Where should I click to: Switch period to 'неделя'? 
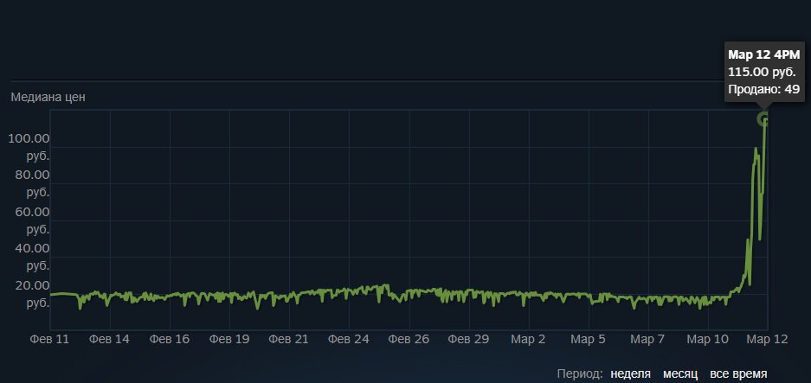(630, 373)
